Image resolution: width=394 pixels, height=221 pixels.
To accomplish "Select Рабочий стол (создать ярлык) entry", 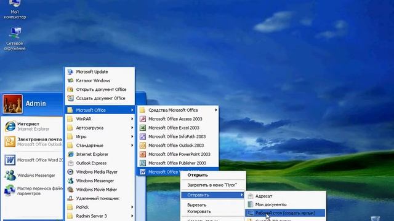I will (x=285, y=213).
